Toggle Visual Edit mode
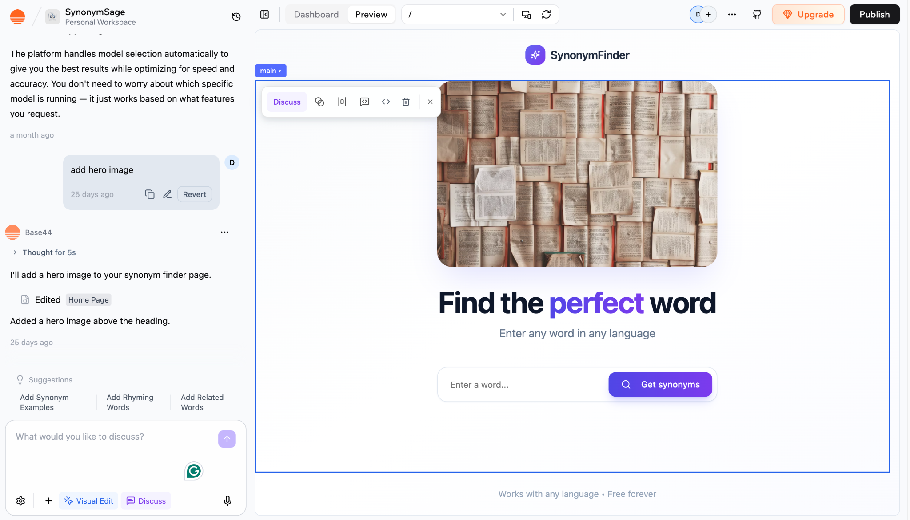910x520 pixels. [89, 501]
